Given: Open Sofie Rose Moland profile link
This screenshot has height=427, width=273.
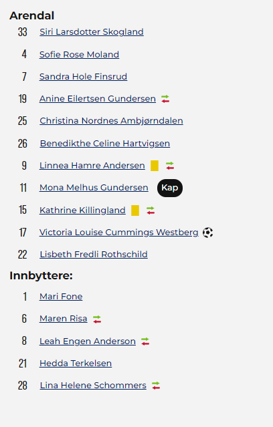Looking at the screenshot, I should 80,55.
